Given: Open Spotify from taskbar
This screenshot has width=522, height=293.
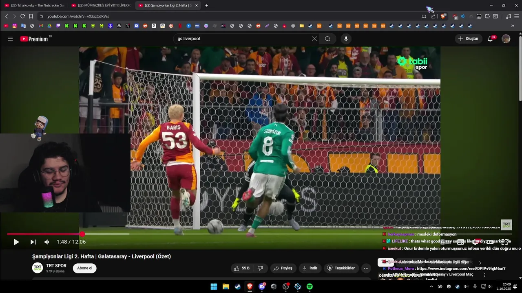Looking at the screenshot, I should pyautogui.click(x=310, y=286).
